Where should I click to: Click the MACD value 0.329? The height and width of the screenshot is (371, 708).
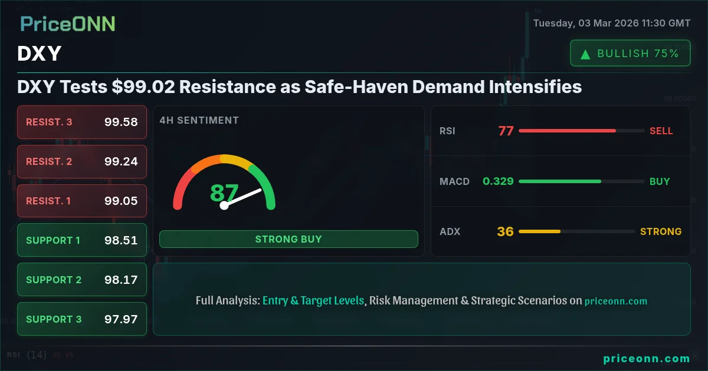498,181
